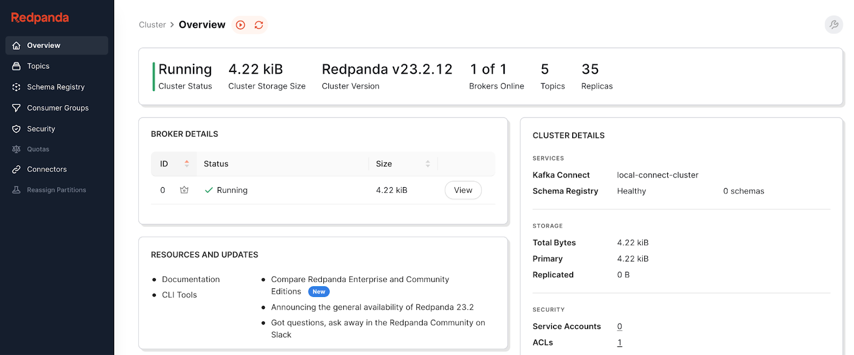
Task: Sort the broker table by Size column
Action: pyautogui.click(x=428, y=164)
